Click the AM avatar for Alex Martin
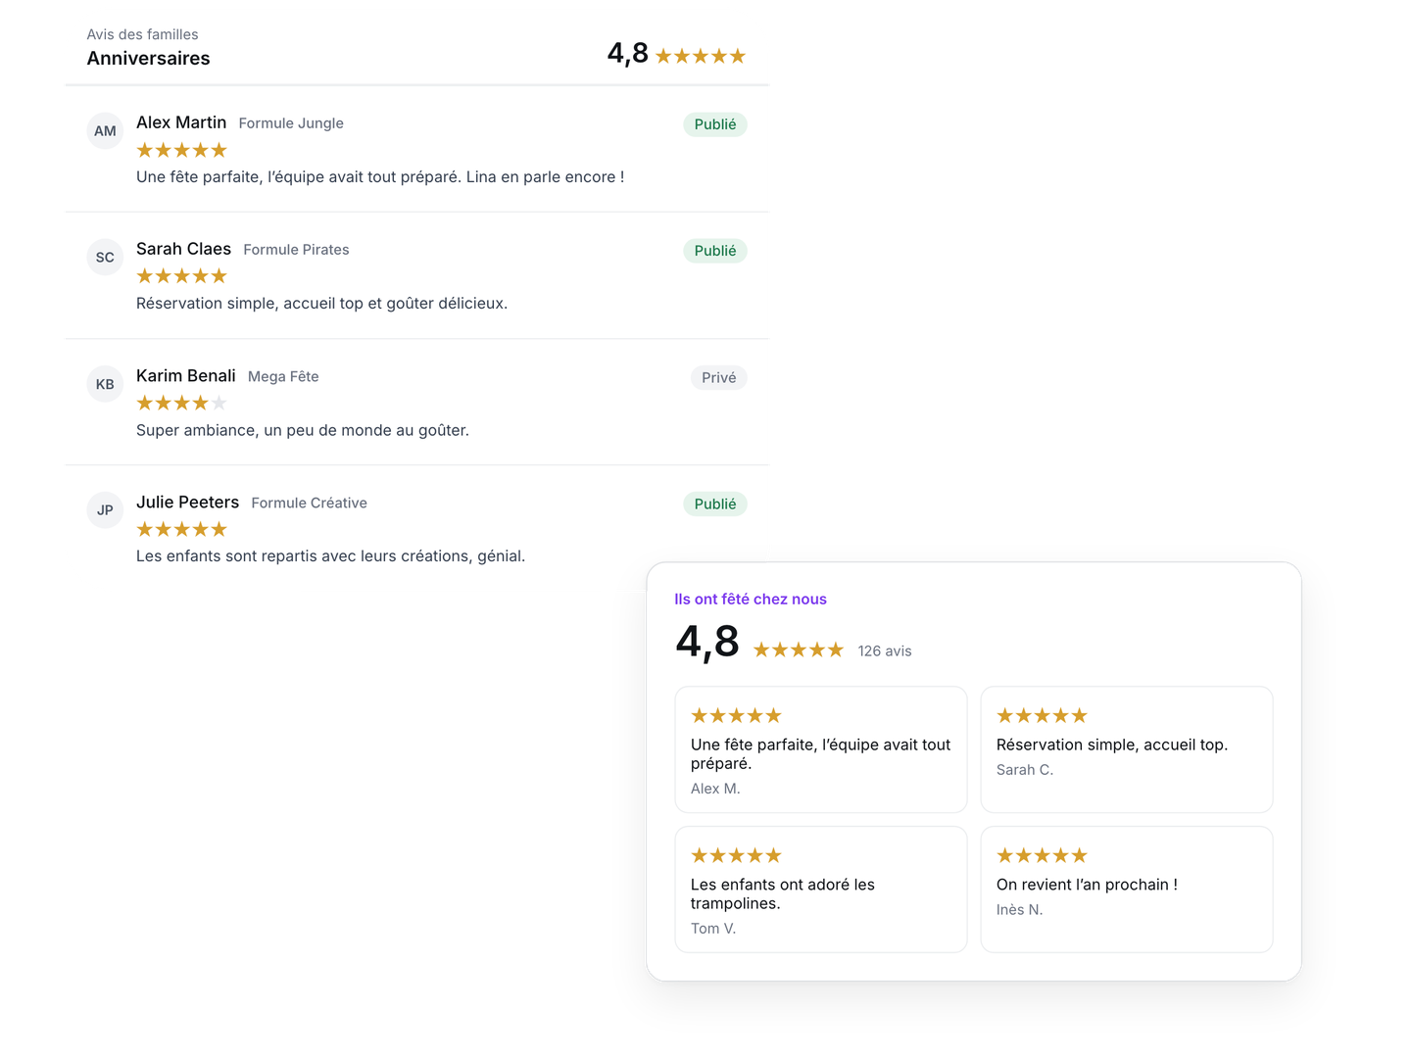Screen dimensions: 1411x1058 [x=105, y=130]
